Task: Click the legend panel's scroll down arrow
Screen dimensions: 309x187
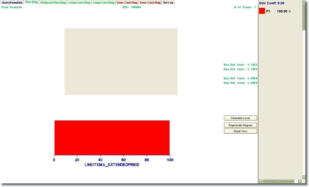Action: (304, 177)
